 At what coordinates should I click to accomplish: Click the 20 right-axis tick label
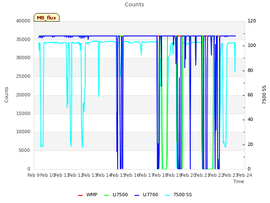[x=250, y=144]
